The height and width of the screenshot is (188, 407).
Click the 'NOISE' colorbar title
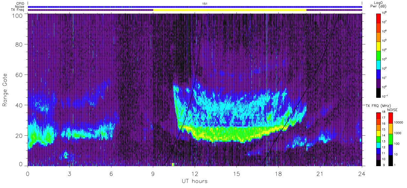click(392, 109)
